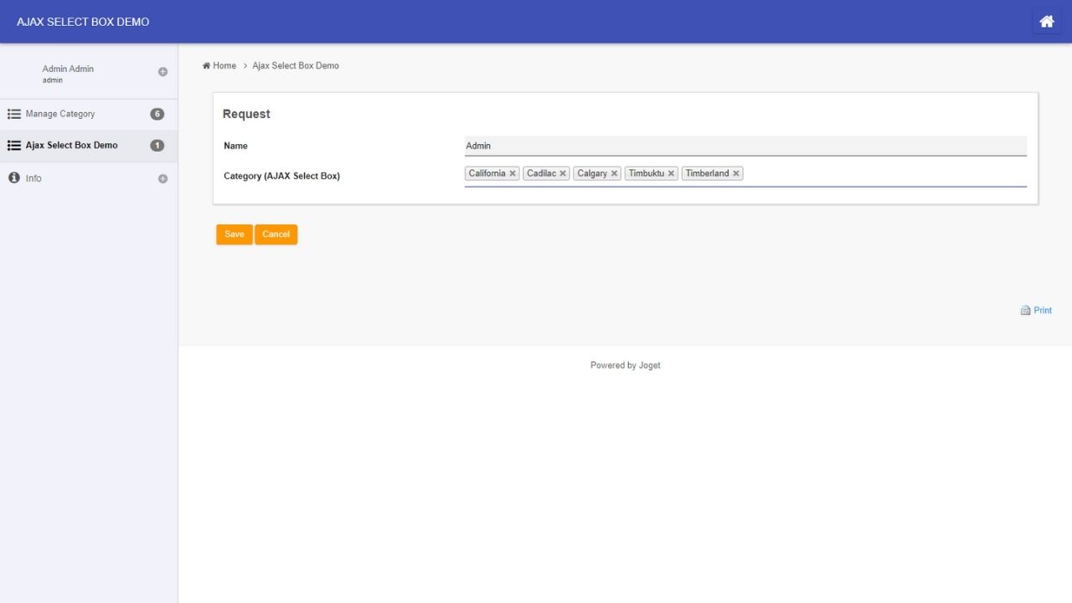Click the Print link
Image resolution: width=1072 pixels, height=603 pixels.
pyautogui.click(x=1043, y=311)
